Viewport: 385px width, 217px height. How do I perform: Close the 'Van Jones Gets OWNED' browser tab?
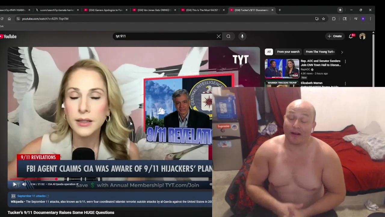[175, 10]
